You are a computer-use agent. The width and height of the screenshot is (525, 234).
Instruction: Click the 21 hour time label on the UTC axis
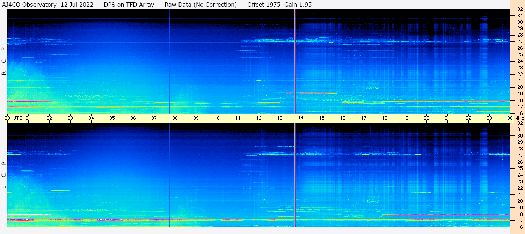(x=447, y=118)
